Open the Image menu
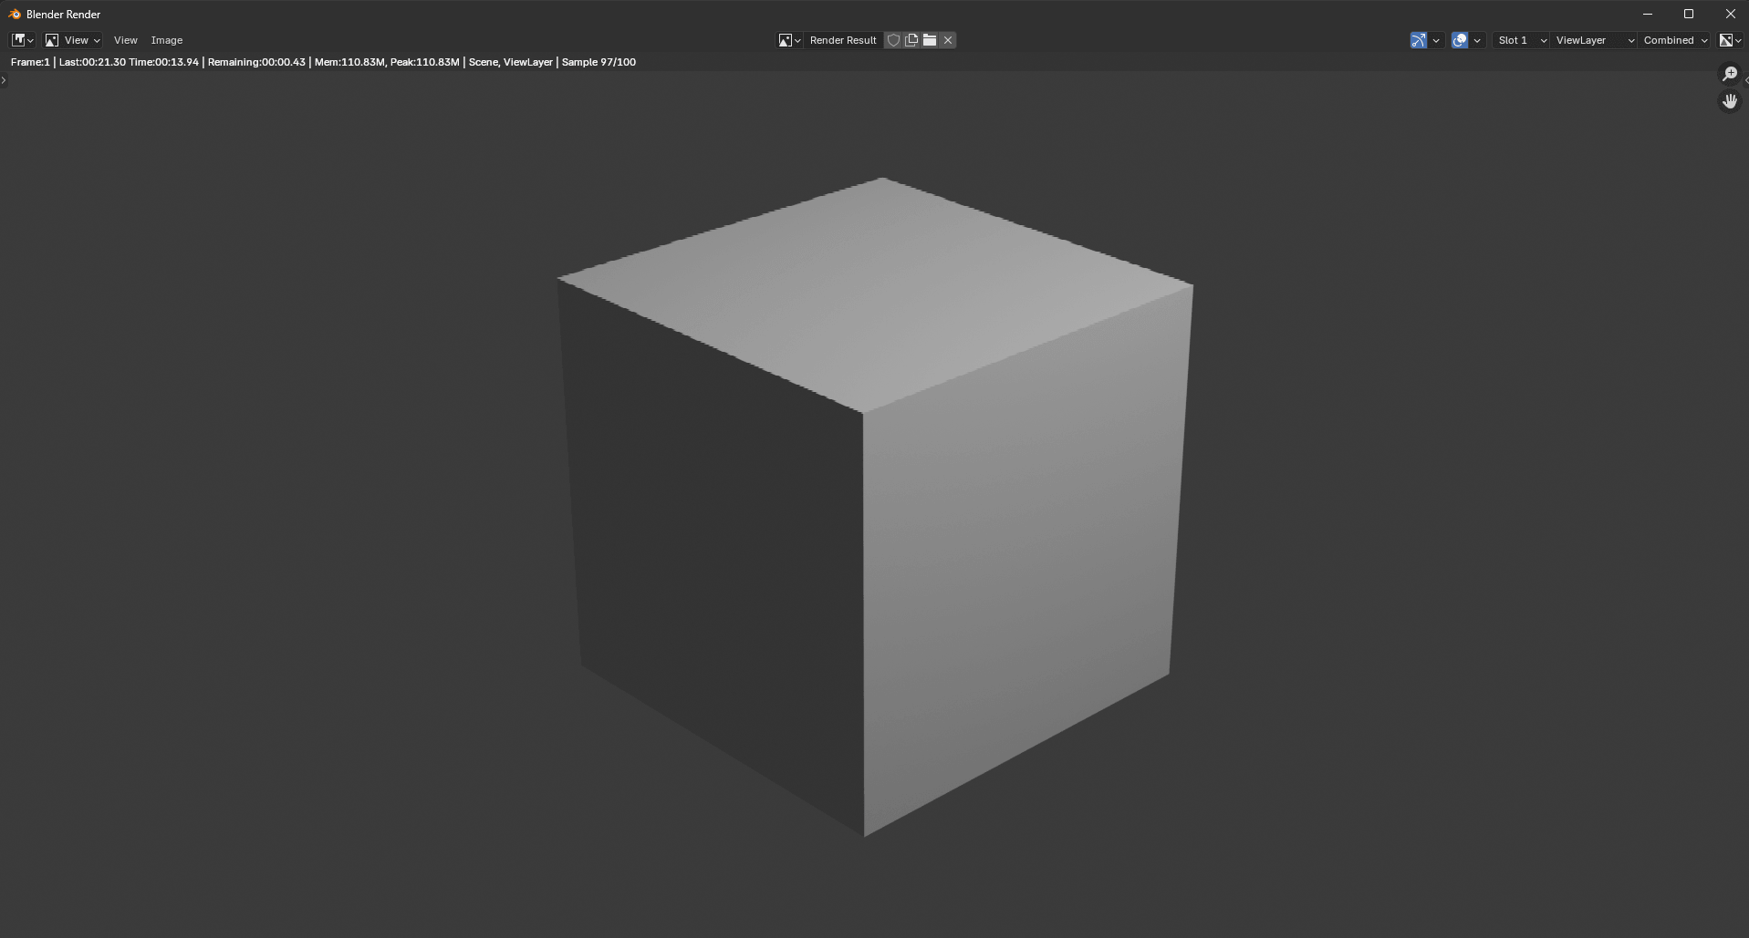The image size is (1749, 938). pyautogui.click(x=167, y=40)
